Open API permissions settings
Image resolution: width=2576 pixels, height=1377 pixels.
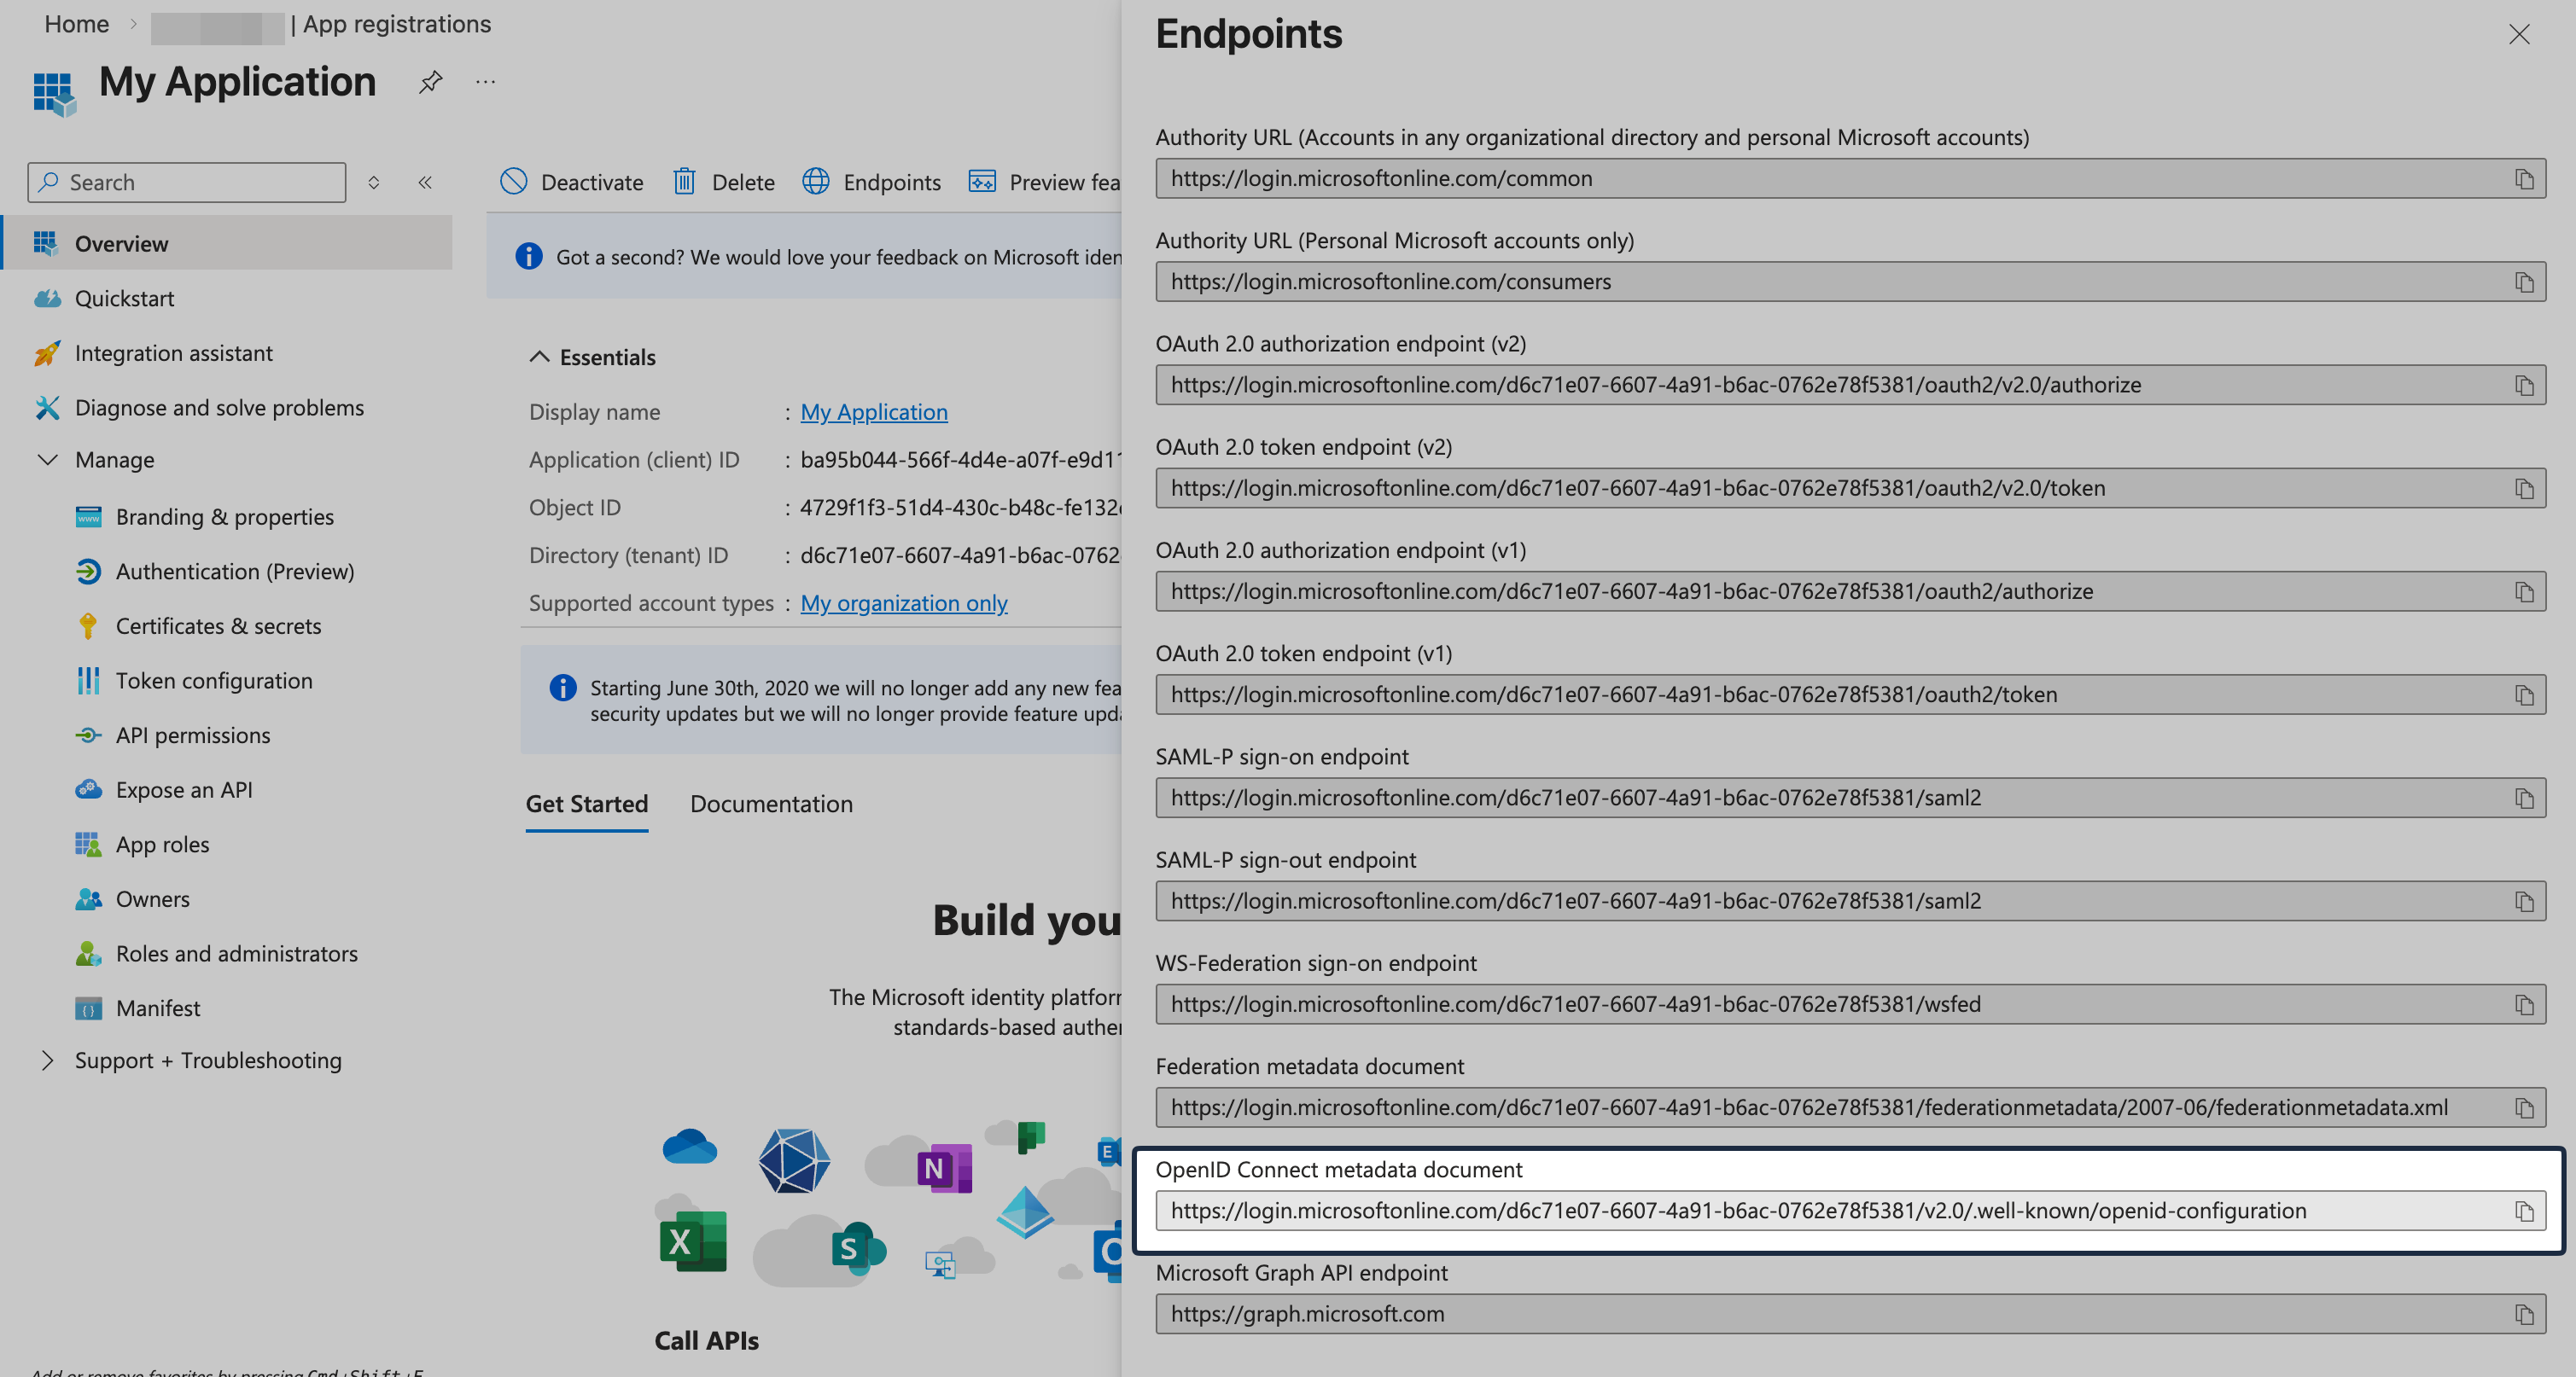(192, 735)
